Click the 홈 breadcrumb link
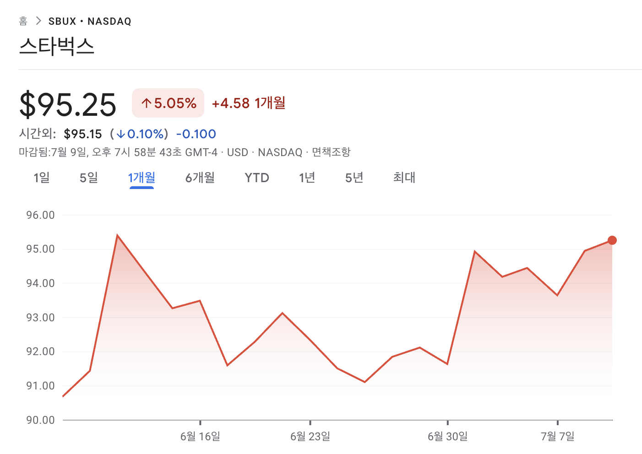 pyautogui.click(x=23, y=21)
